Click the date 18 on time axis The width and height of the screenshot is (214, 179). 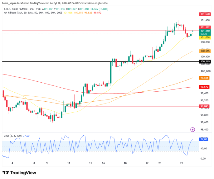point(125,163)
